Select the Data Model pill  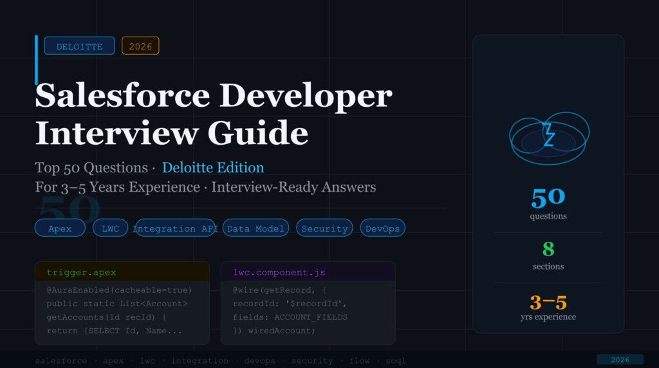coord(255,228)
